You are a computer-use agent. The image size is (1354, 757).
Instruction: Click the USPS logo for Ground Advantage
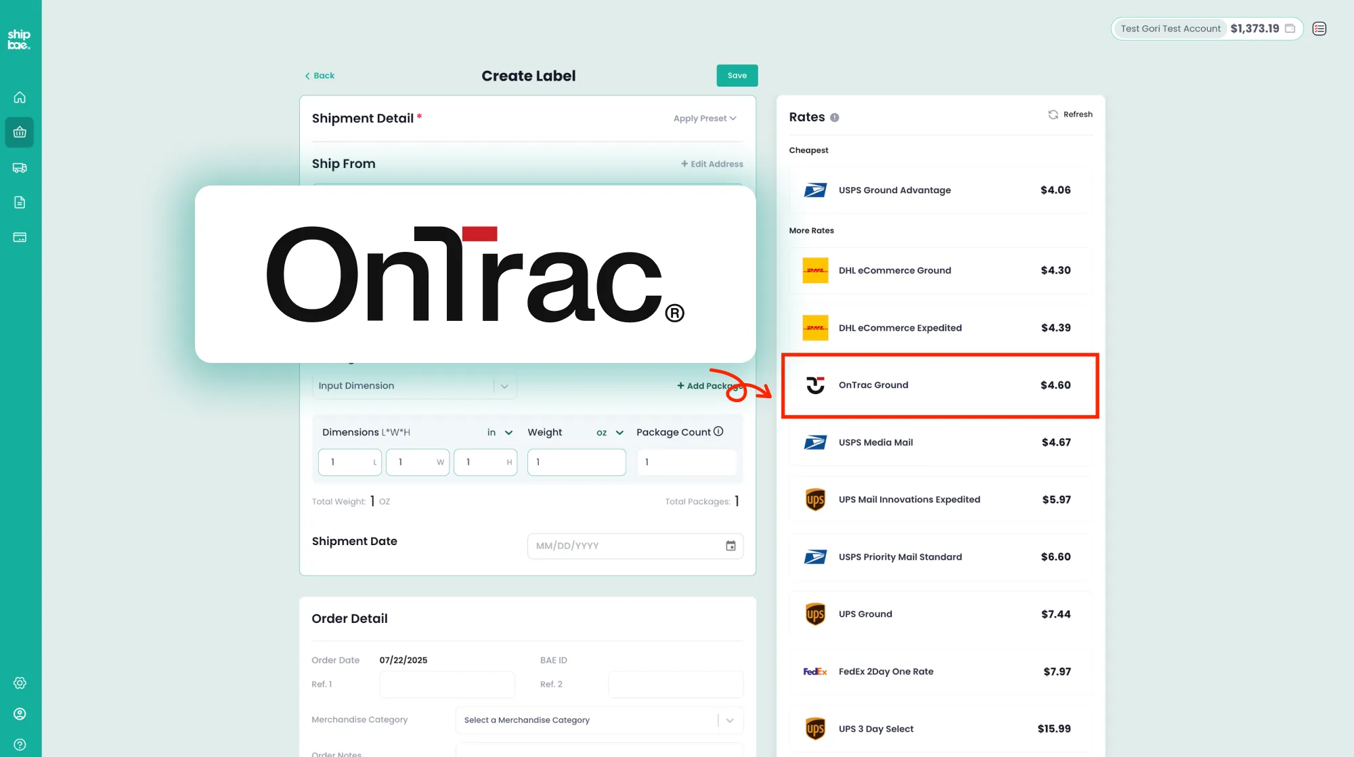coord(815,190)
